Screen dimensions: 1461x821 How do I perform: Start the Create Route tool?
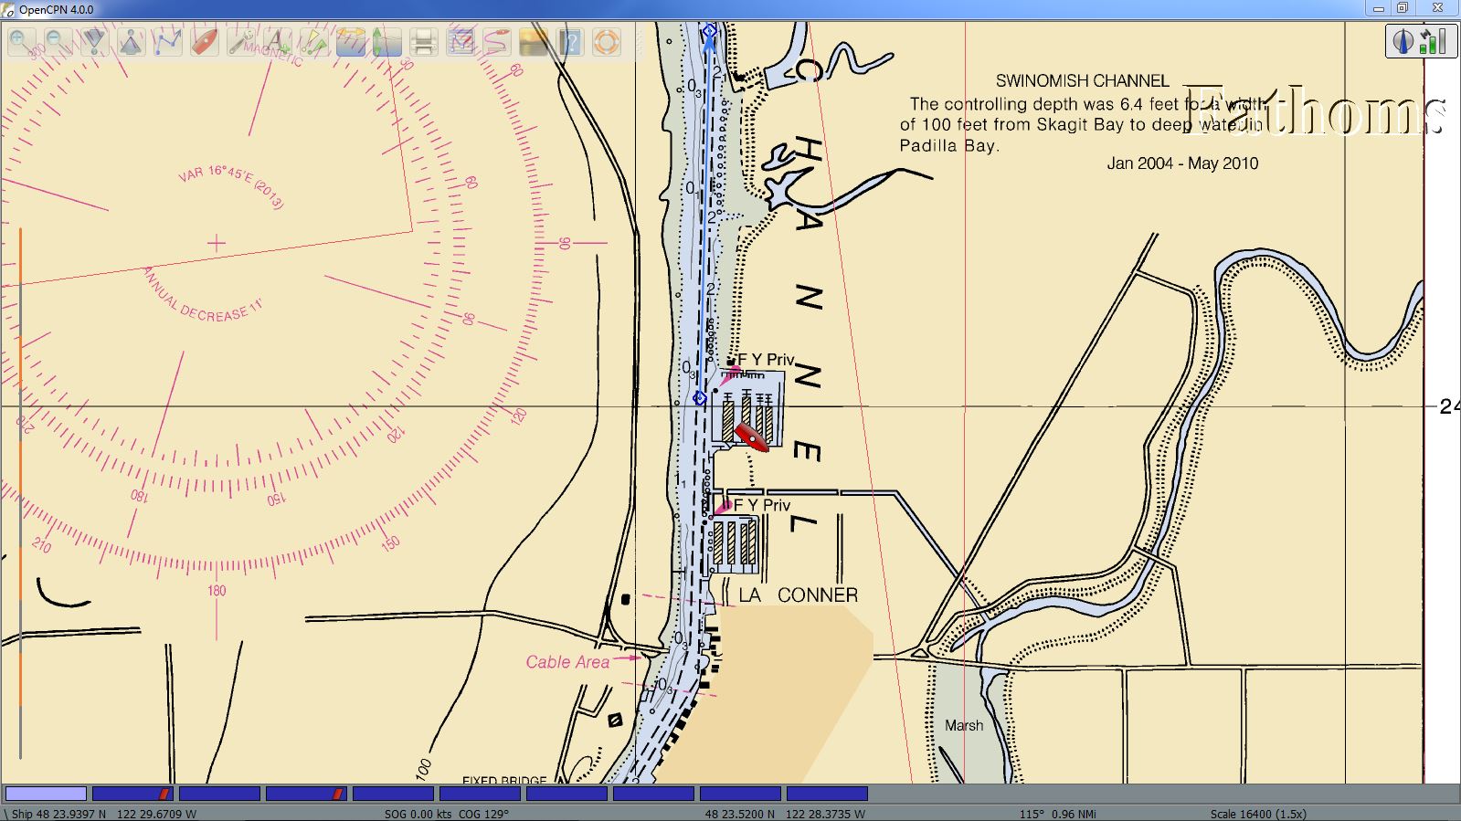[x=167, y=42]
